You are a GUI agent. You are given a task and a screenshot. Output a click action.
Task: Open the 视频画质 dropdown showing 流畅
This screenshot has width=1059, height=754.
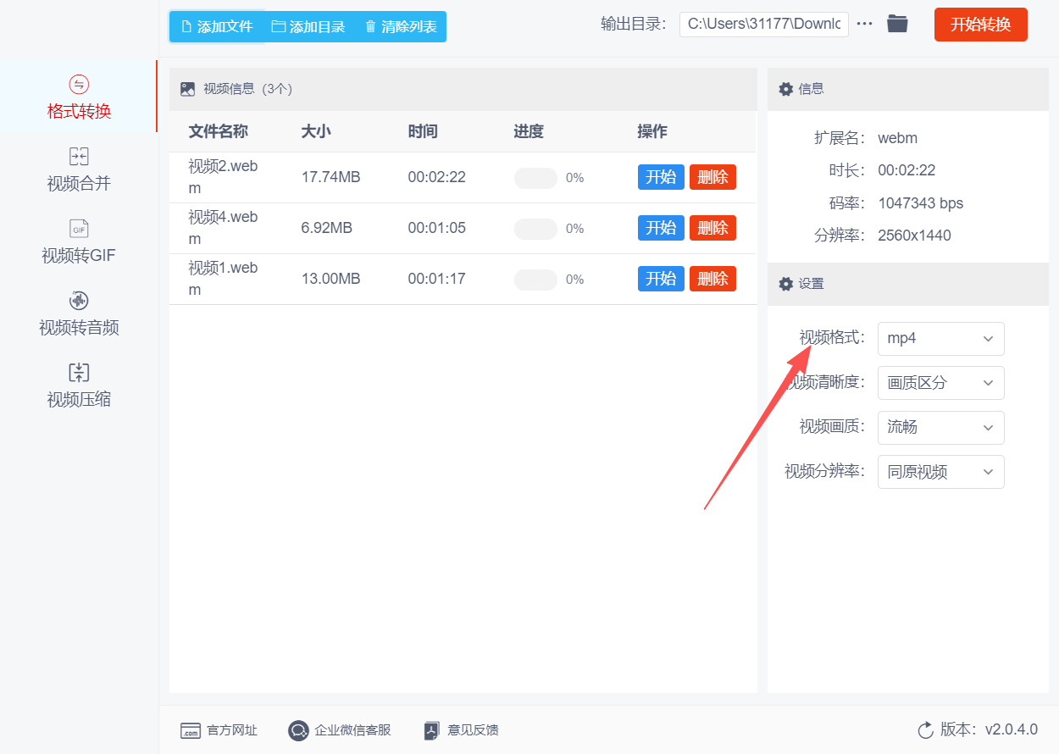pos(940,427)
